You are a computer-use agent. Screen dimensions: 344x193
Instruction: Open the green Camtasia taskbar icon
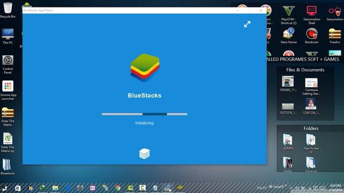[130, 188]
